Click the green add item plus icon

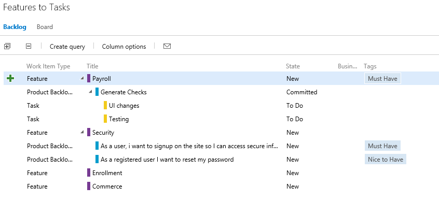[x=10, y=79]
